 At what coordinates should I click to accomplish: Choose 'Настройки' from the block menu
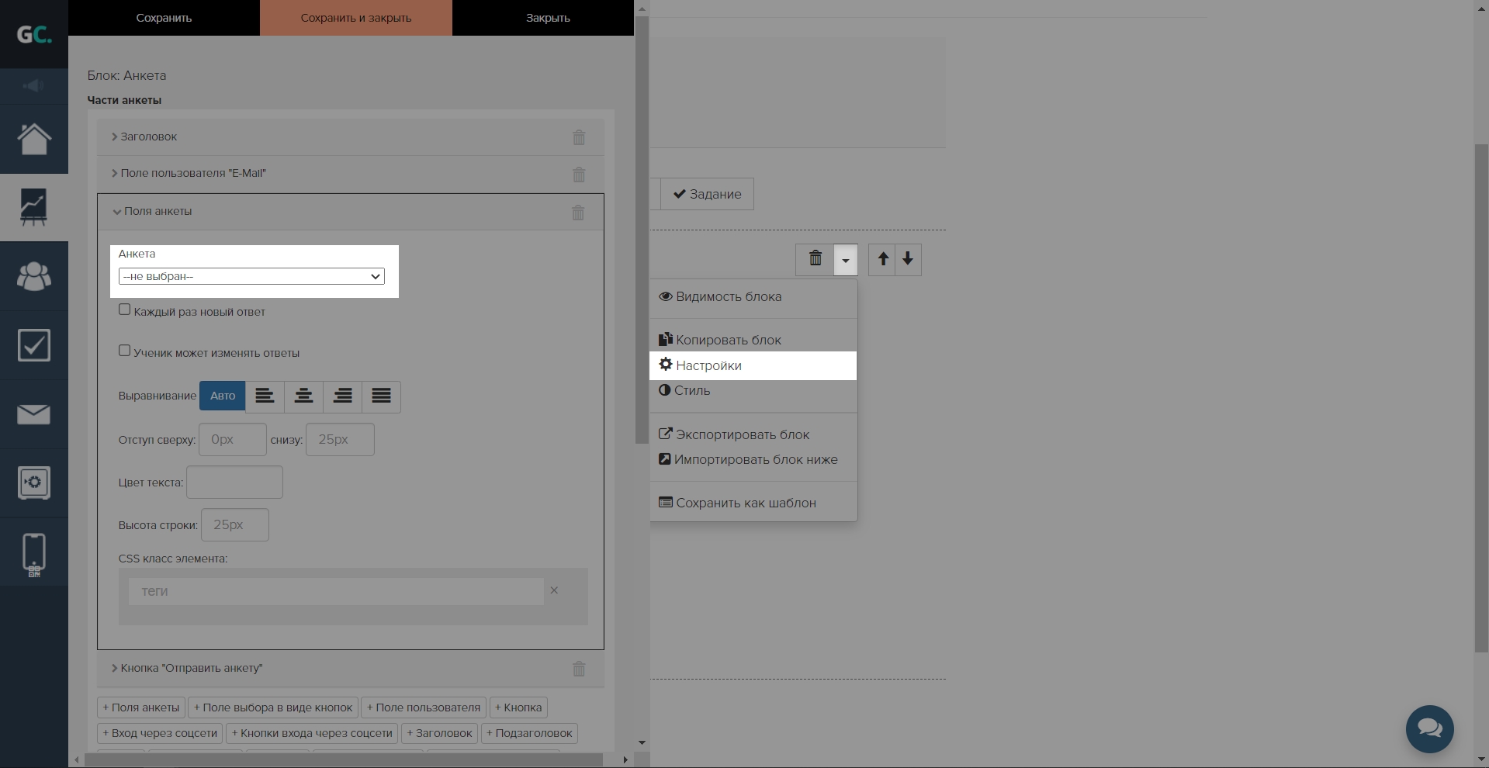click(708, 365)
